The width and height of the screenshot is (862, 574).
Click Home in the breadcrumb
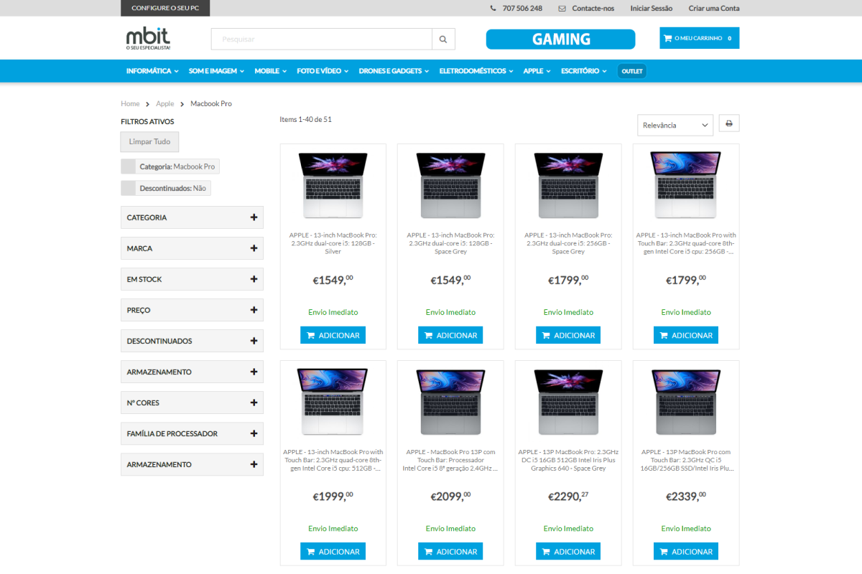[130, 104]
